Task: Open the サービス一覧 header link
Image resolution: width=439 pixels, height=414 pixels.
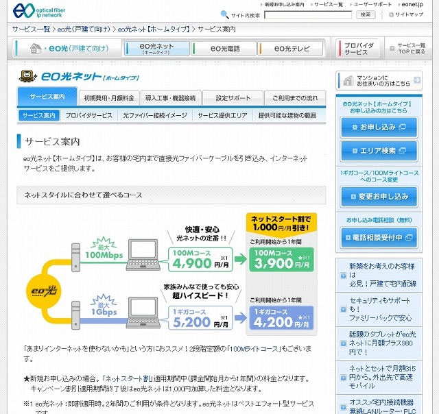Action: 329,5
